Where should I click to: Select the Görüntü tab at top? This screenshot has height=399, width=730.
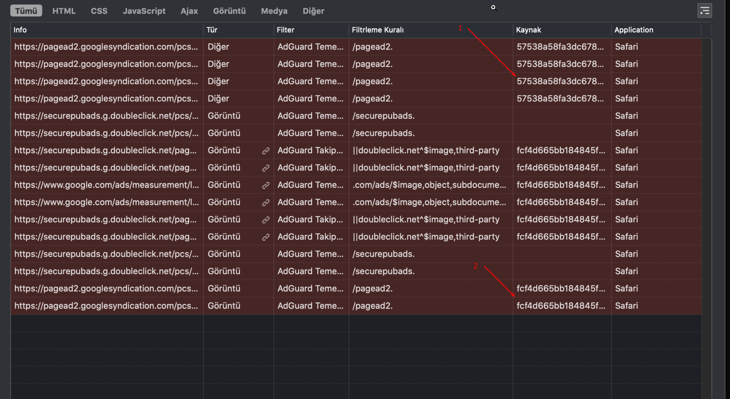click(x=229, y=11)
